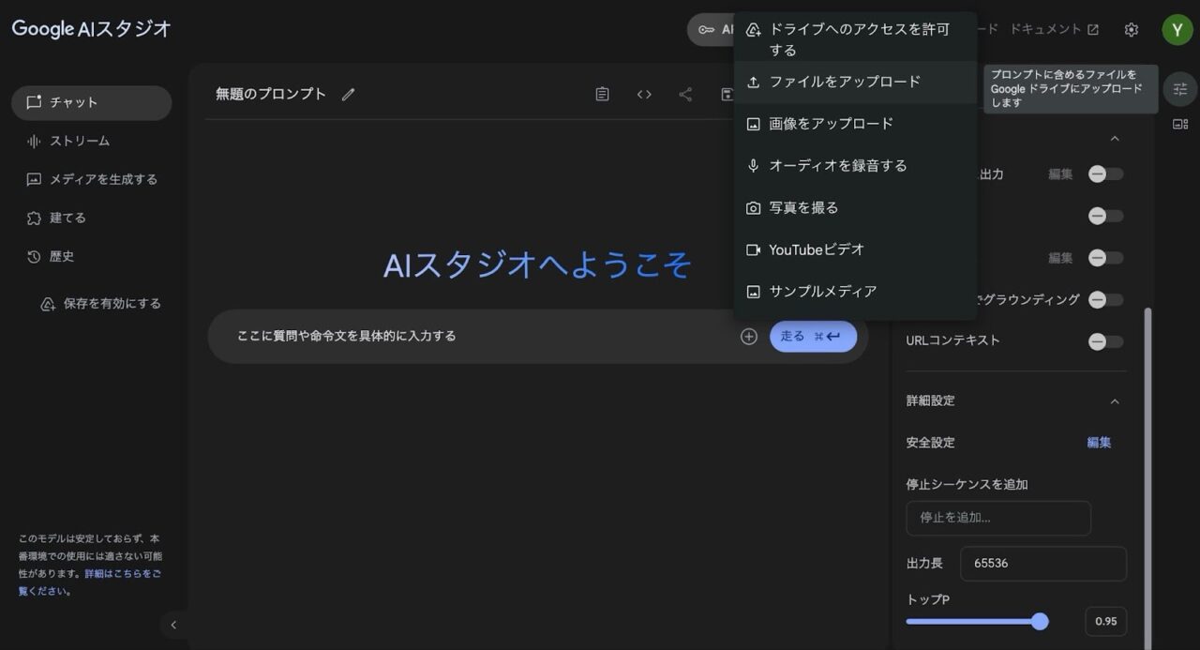The image size is (1200, 650).
Task: Click 編集 beside 安全設定
Action: point(1099,443)
